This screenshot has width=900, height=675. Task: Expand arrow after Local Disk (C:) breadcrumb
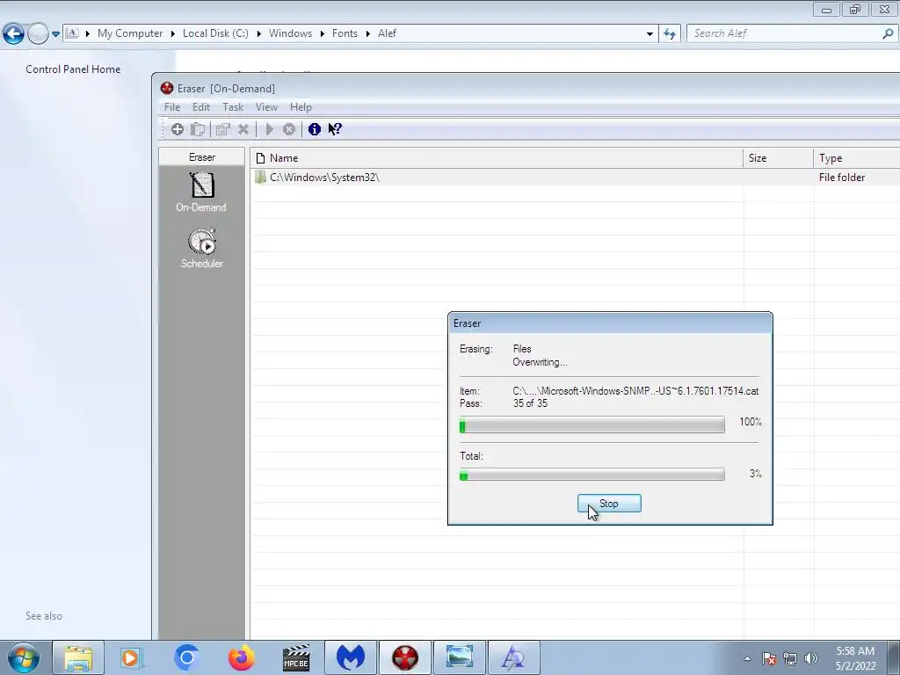click(259, 34)
